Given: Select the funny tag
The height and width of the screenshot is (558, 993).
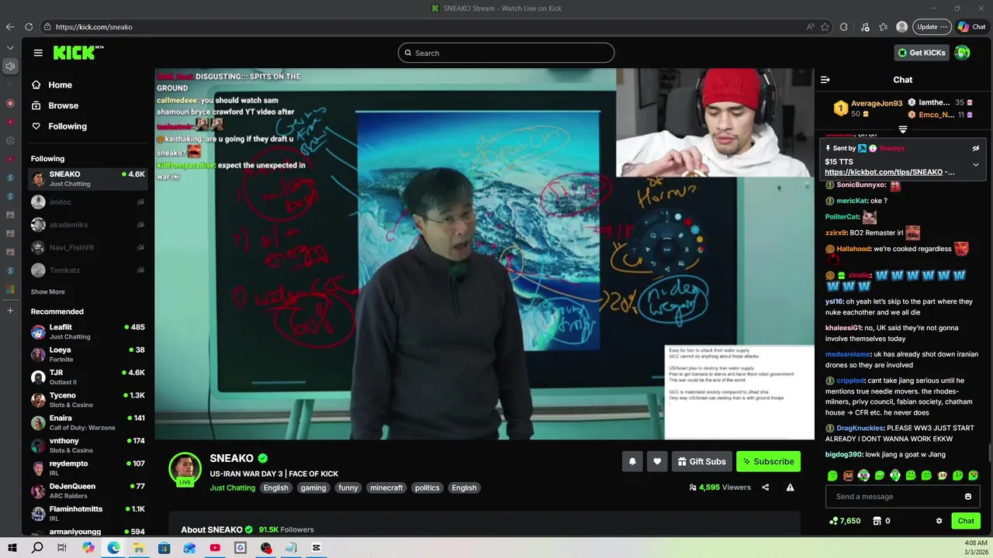Looking at the screenshot, I should tap(348, 488).
